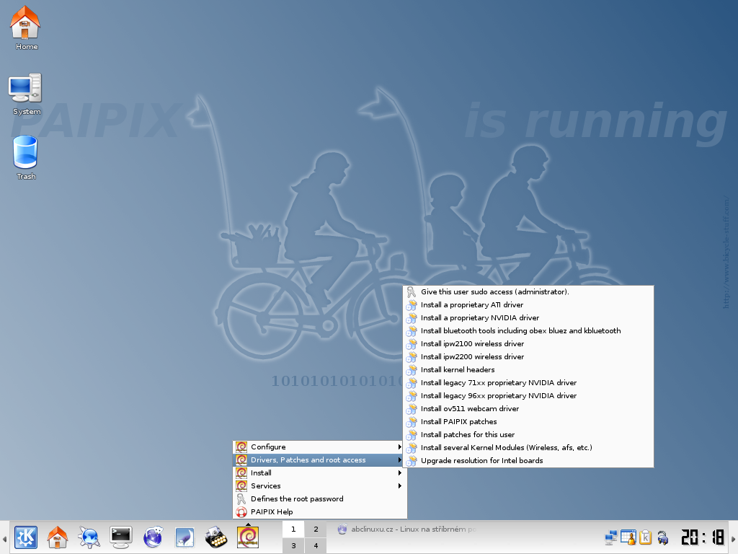Click the Klipper clipboard tray icon

645,537
